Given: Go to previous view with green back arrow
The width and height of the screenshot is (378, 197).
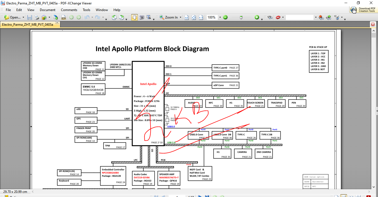Looking at the screenshot, I should 71,17.
